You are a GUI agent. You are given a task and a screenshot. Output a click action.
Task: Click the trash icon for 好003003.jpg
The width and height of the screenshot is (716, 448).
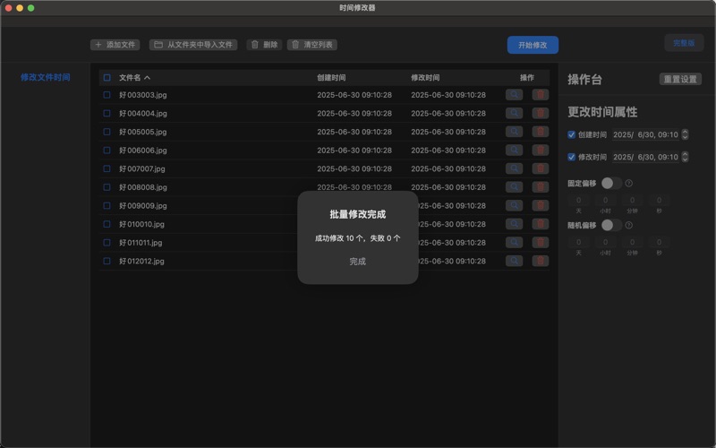(541, 95)
